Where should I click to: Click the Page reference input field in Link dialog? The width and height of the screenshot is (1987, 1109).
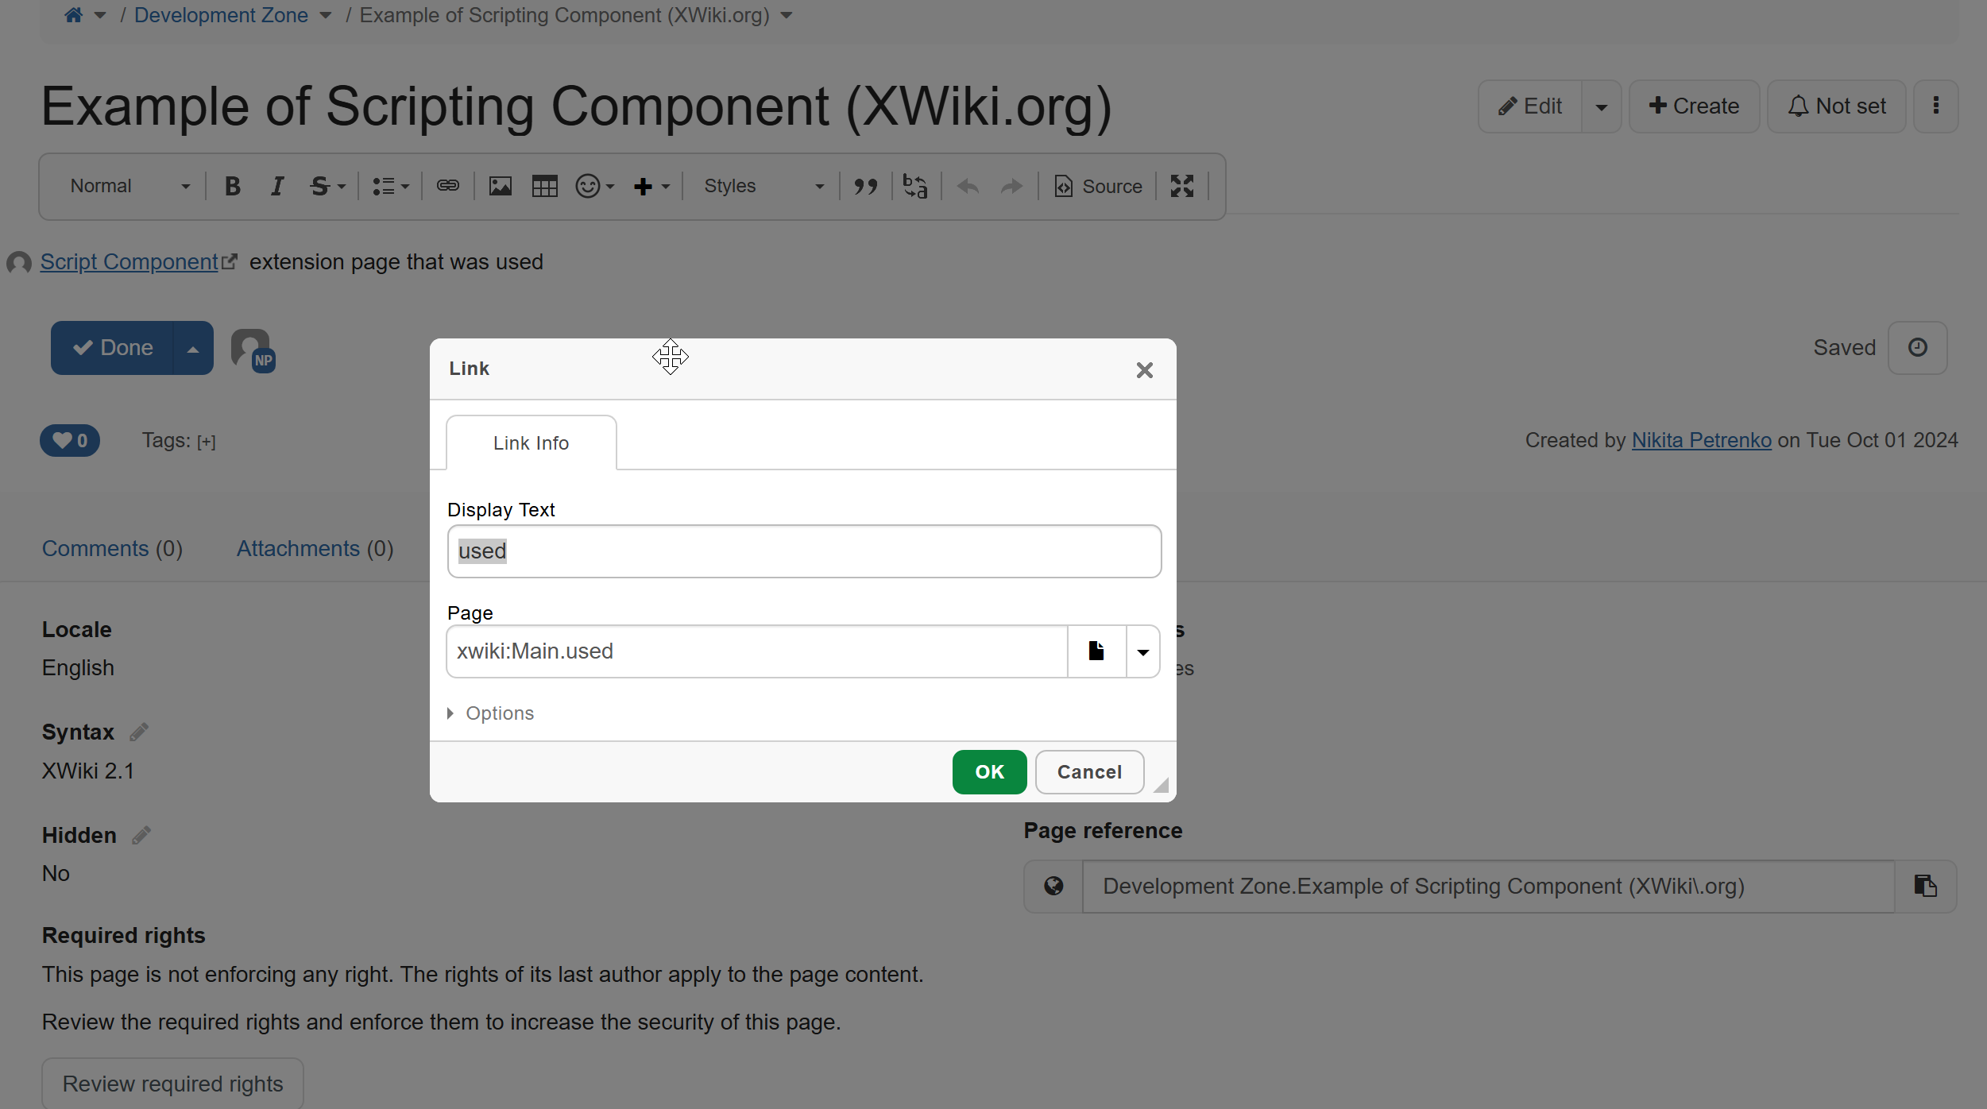pos(757,651)
